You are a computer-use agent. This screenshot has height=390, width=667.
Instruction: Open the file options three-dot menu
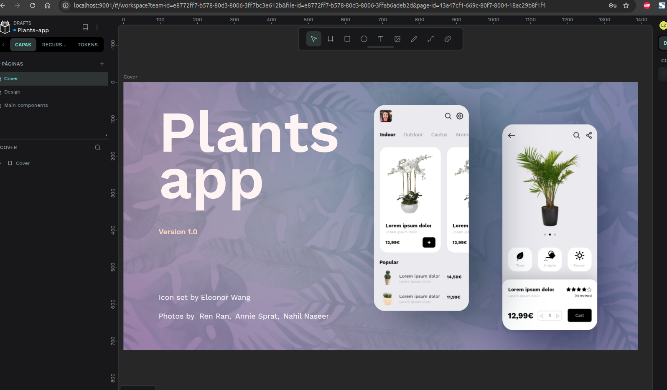pos(97,27)
